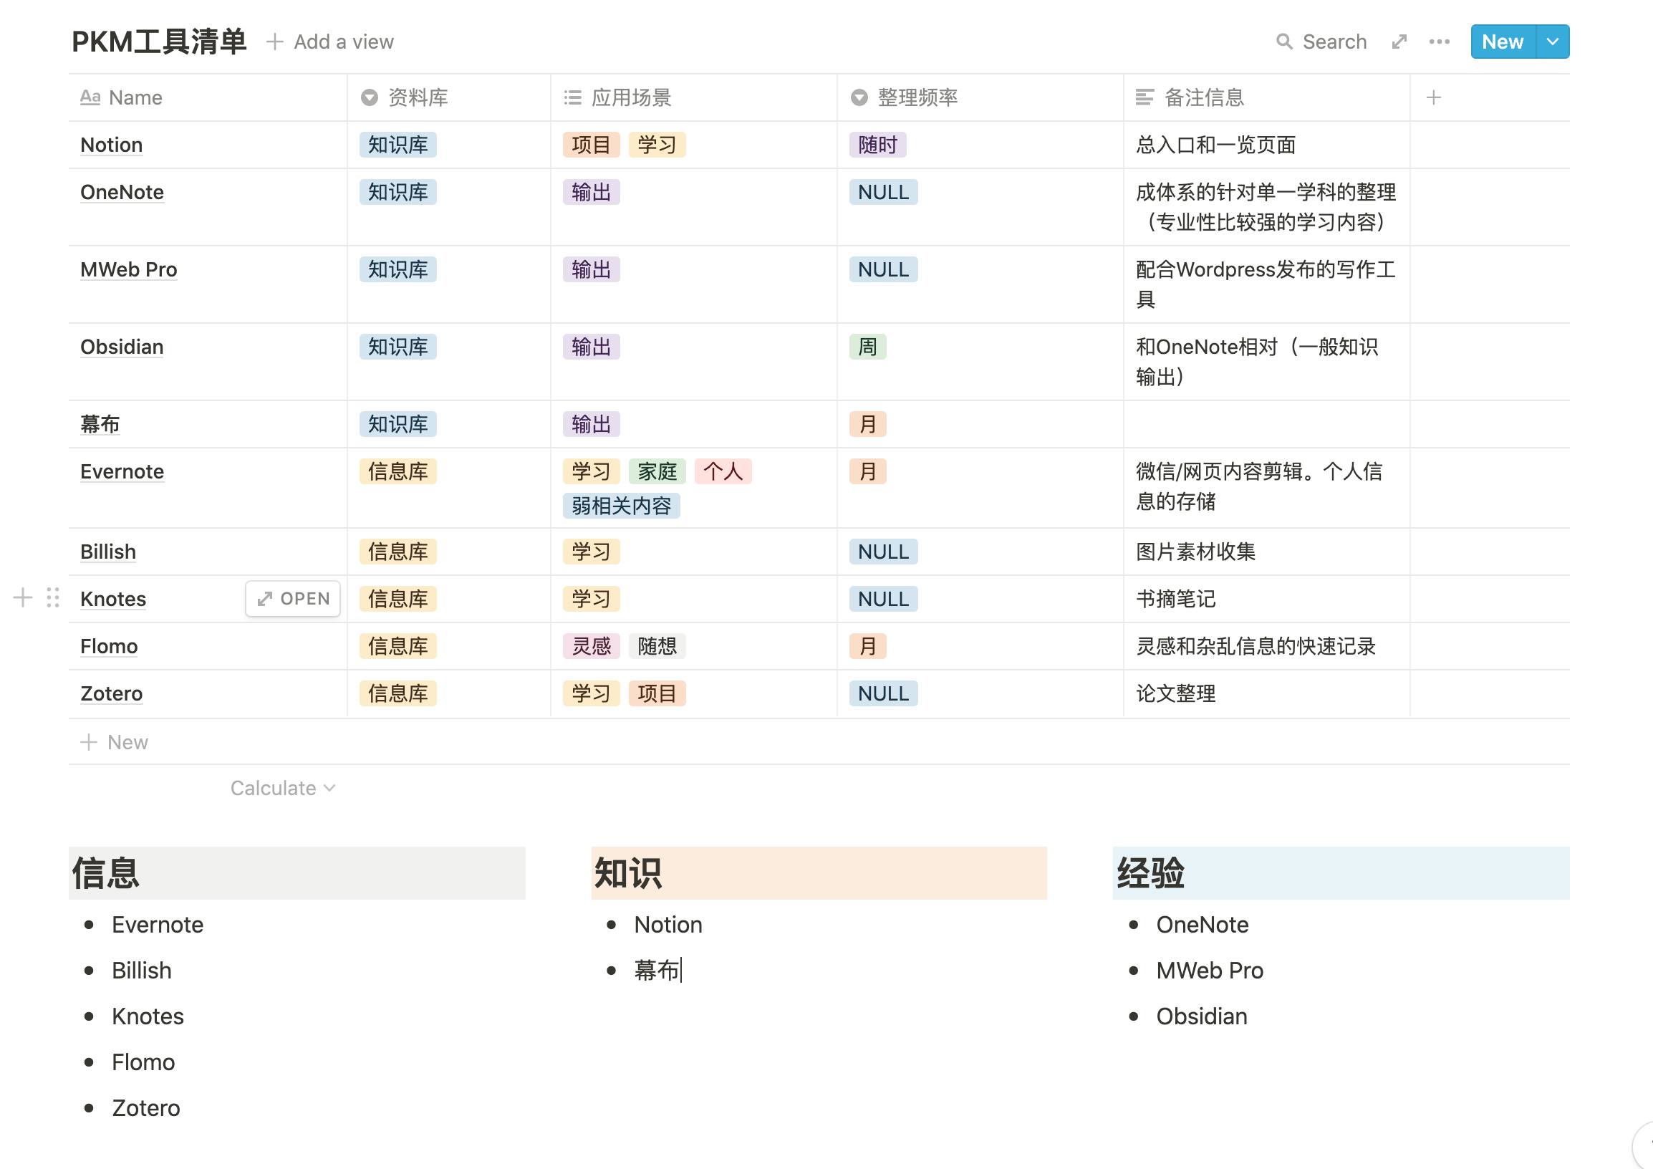The width and height of the screenshot is (1653, 1169).
Task: Open database as full page icon
Action: [x=1399, y=42]
